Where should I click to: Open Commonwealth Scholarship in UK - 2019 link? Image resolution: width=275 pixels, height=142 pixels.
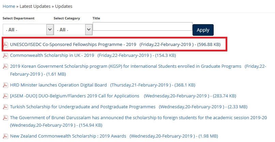pos(52,55)
